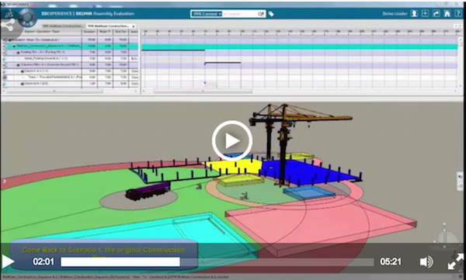This screenshot has height=280, width=466.
Task: Click tab scroll right arrow
Action: [x=460, y=26]
